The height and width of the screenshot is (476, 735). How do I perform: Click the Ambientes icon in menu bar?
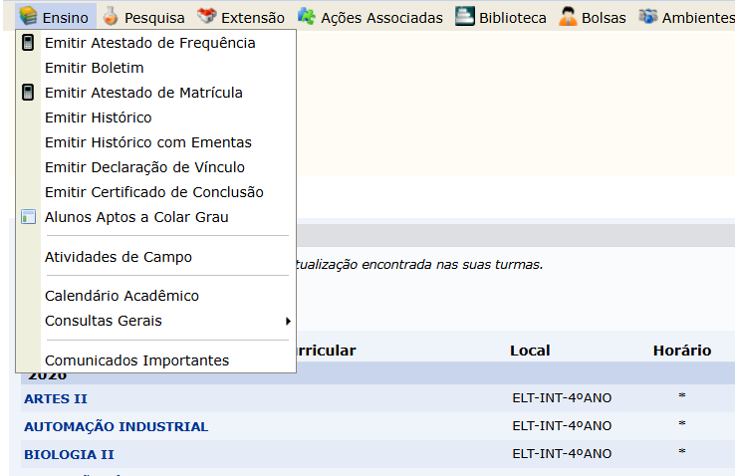pyautogui.click(x=648, y=17)
